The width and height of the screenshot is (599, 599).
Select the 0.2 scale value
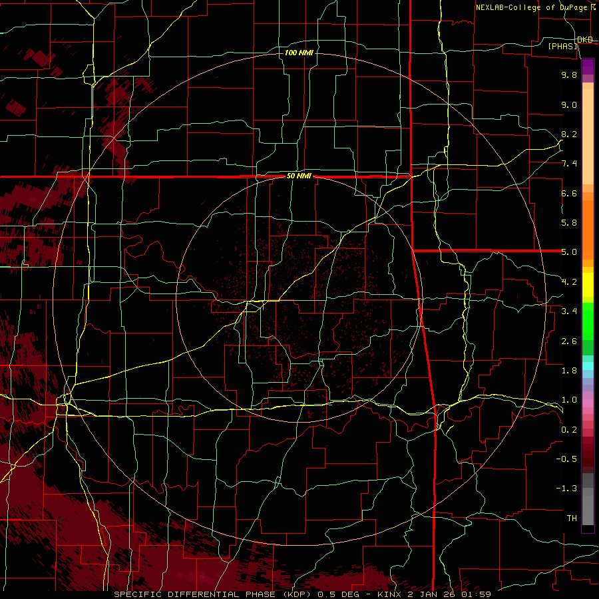569,430
